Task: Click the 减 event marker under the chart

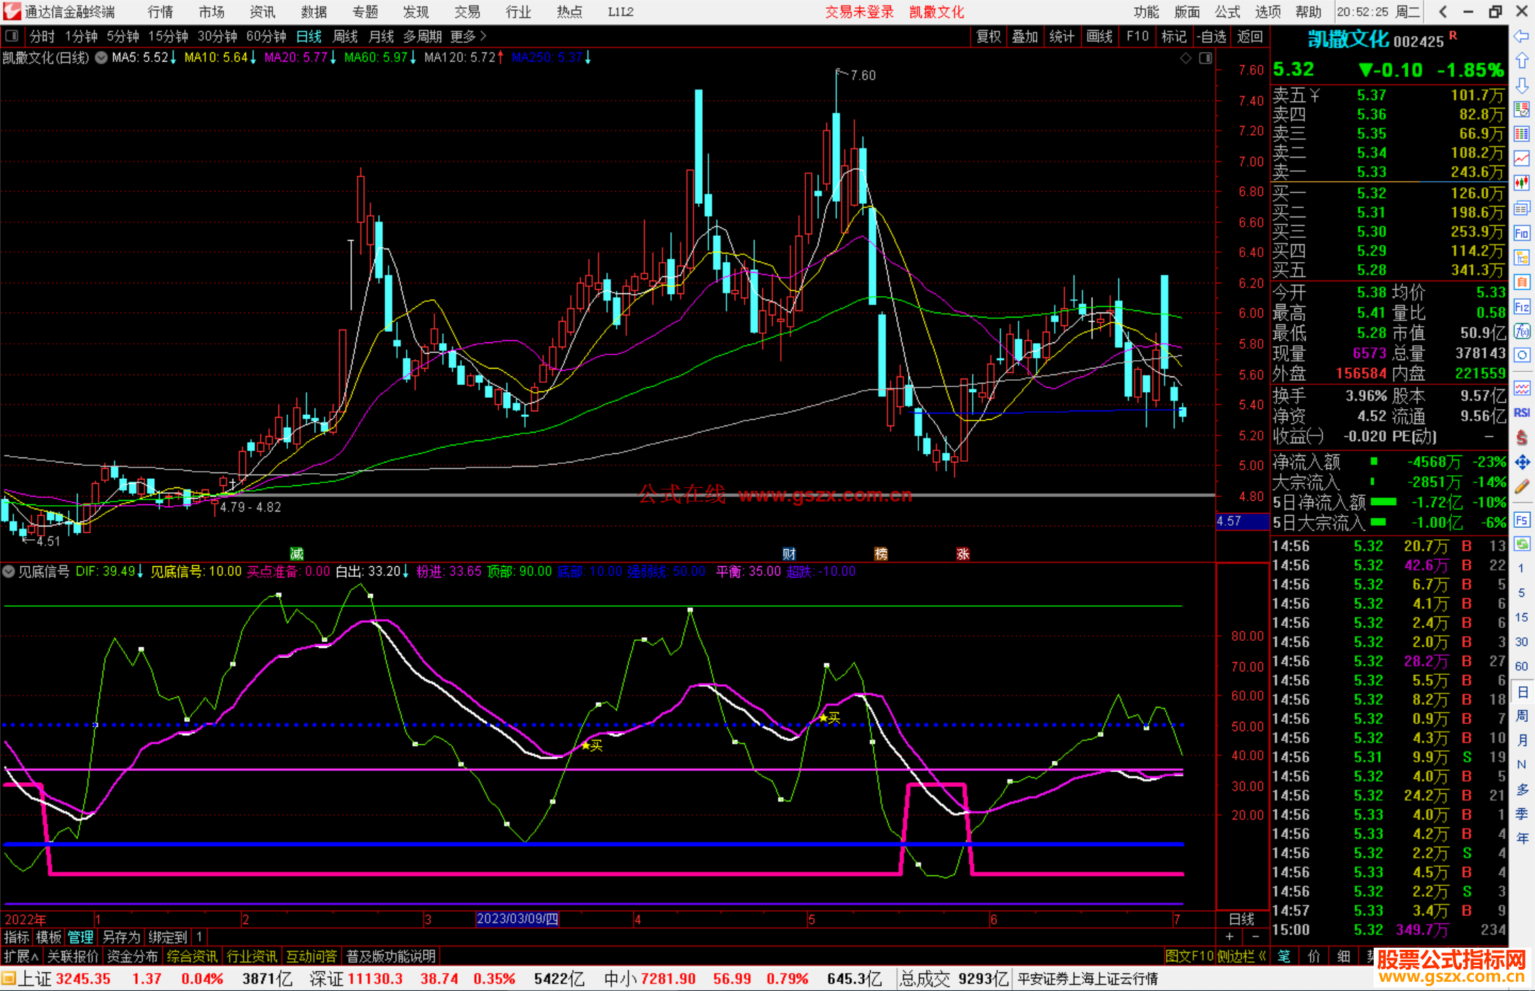Action: pyautogui.click(x=296, y=554)
